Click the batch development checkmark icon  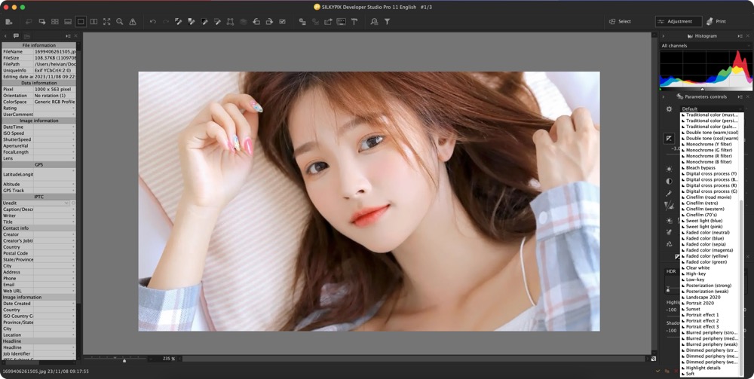282,22
